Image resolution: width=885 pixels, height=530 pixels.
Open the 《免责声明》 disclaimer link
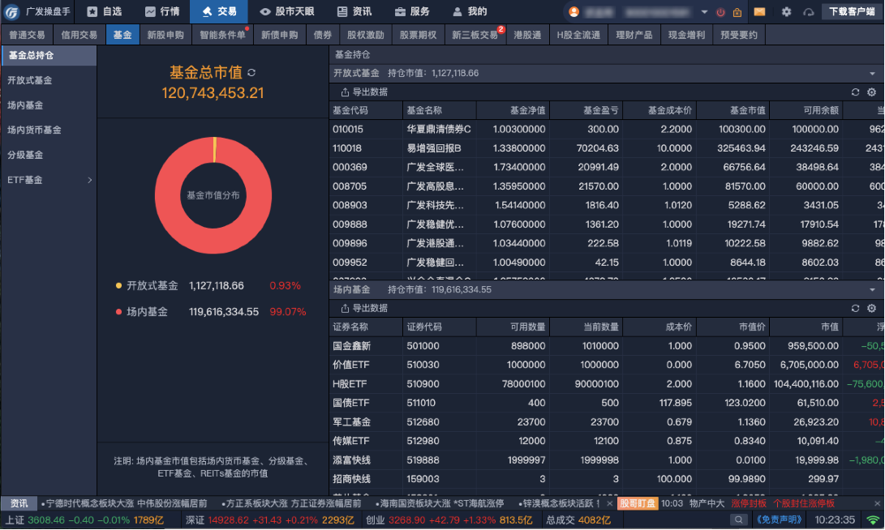[x=780, y=520]
